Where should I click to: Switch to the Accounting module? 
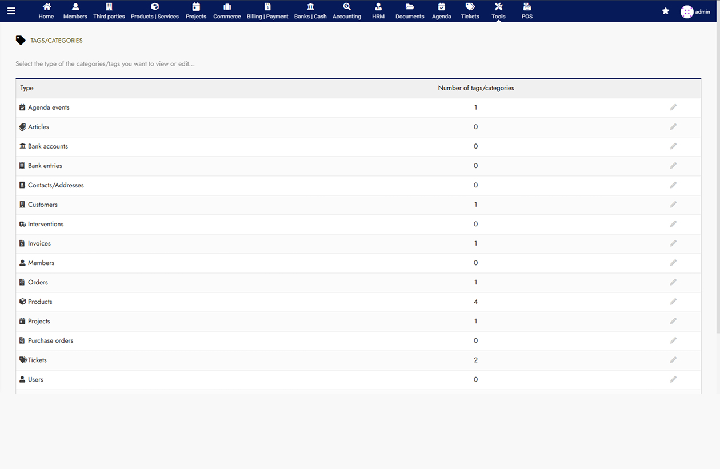(x=346, y=11)
